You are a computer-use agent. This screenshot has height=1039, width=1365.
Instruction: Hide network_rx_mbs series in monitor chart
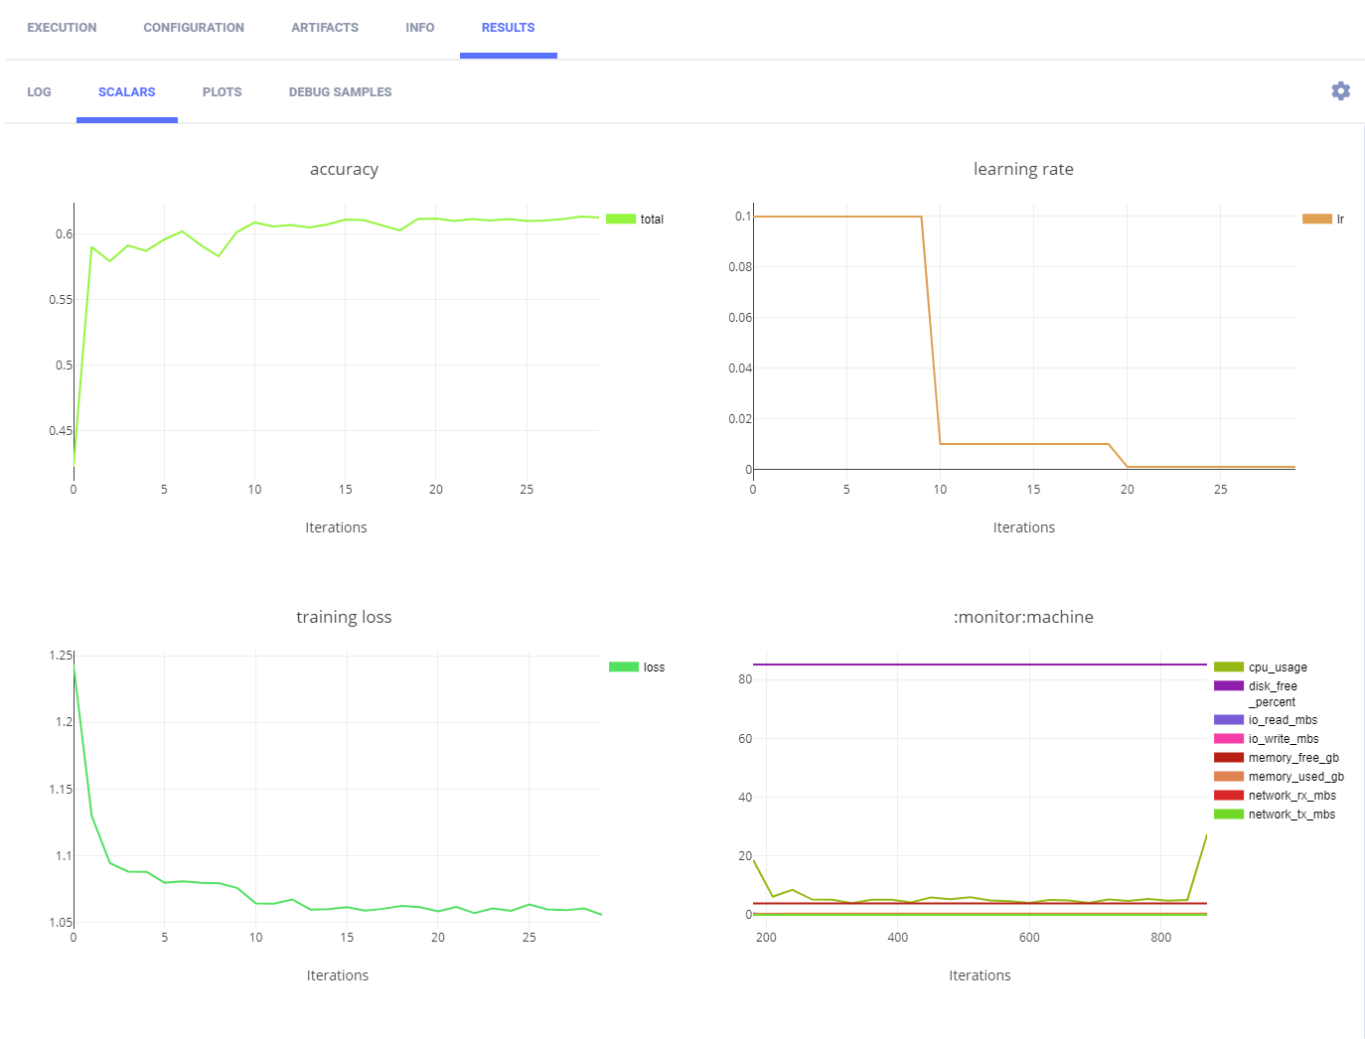click(x=1291, y=796)
